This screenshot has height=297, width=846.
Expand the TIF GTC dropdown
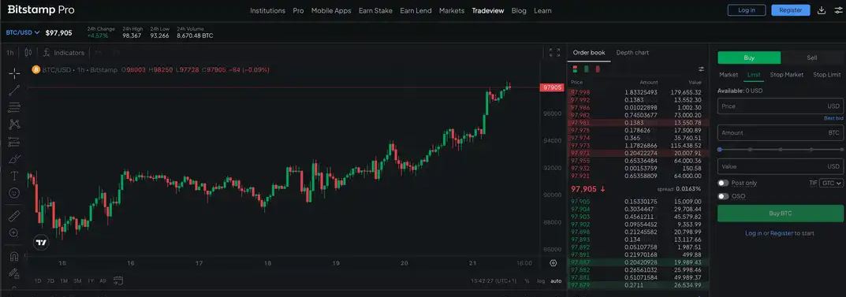(x=832, y=184)
